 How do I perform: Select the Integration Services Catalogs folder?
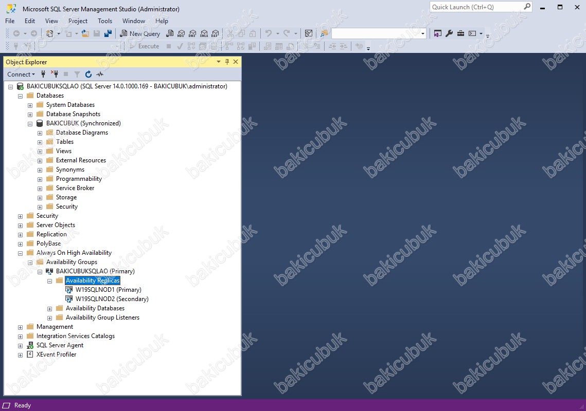(76, 336)
